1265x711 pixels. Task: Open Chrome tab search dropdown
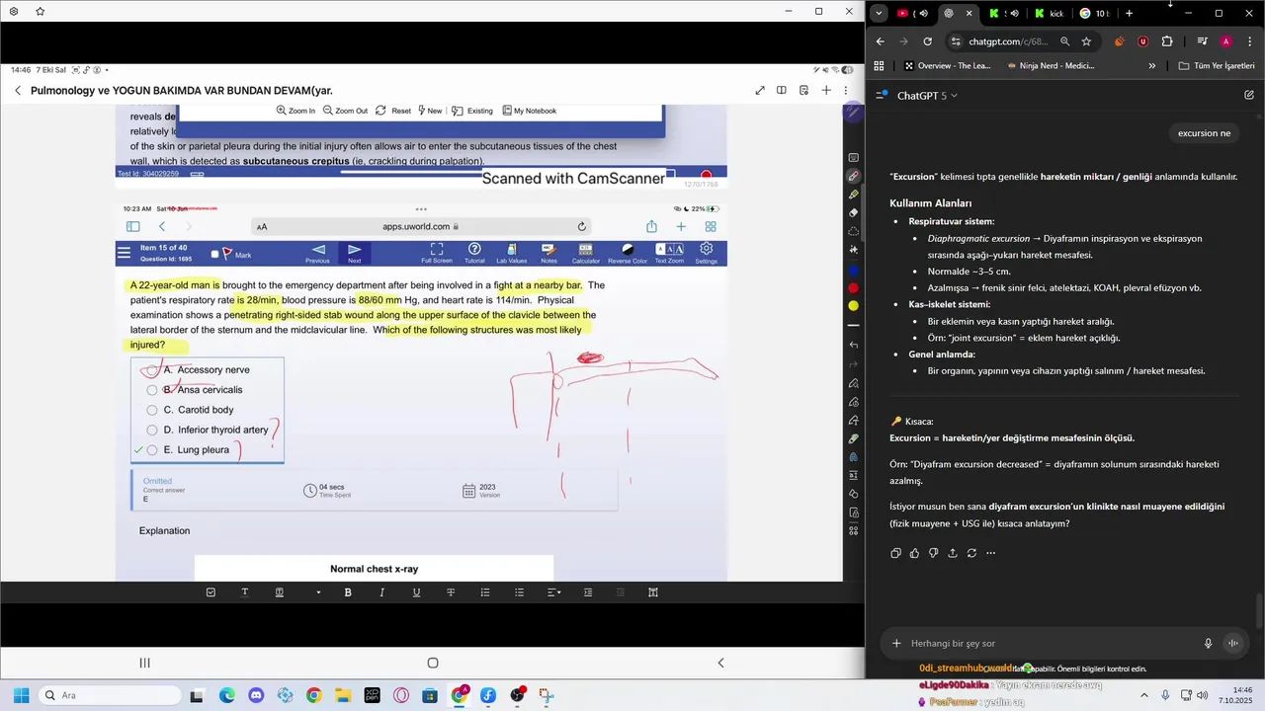(x=879, y=14)
